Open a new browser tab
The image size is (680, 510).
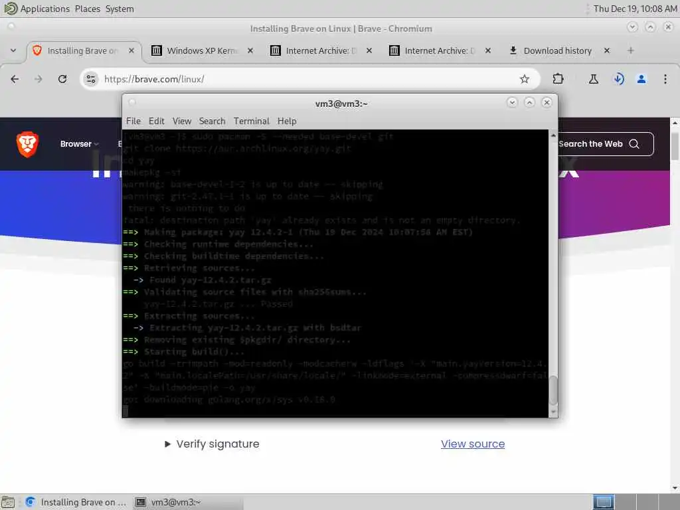tap(631, 50)
